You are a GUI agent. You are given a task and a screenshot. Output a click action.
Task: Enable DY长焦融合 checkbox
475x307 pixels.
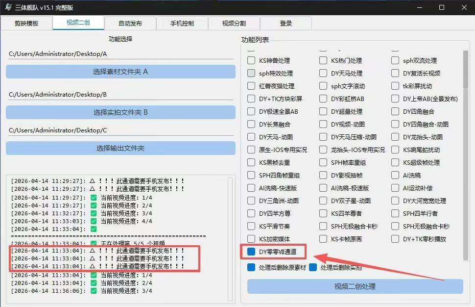pyautogui.click(x=251, y=124)
